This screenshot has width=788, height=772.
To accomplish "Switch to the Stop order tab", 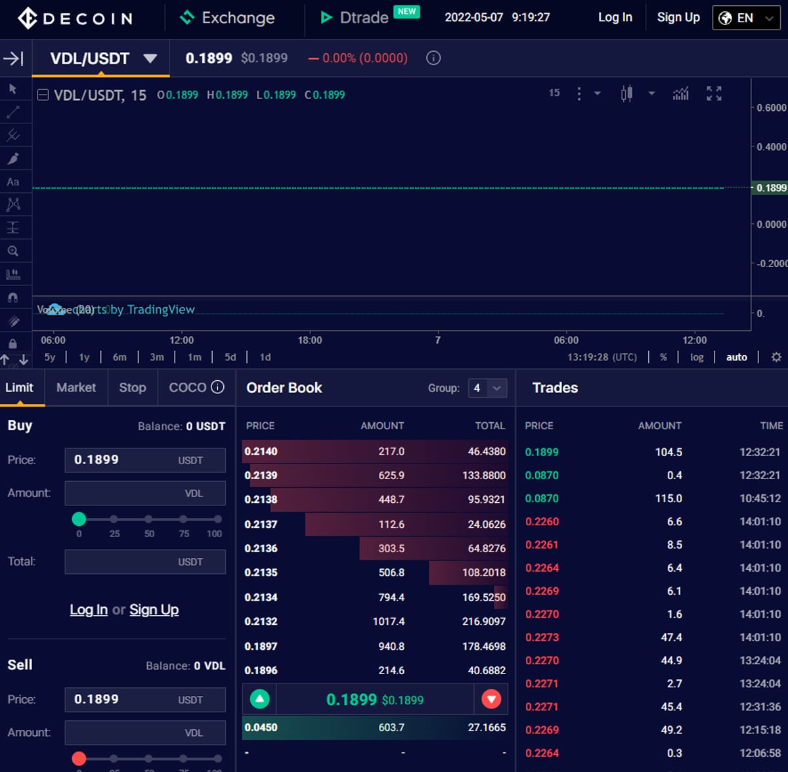I will [x=132, y=387].
